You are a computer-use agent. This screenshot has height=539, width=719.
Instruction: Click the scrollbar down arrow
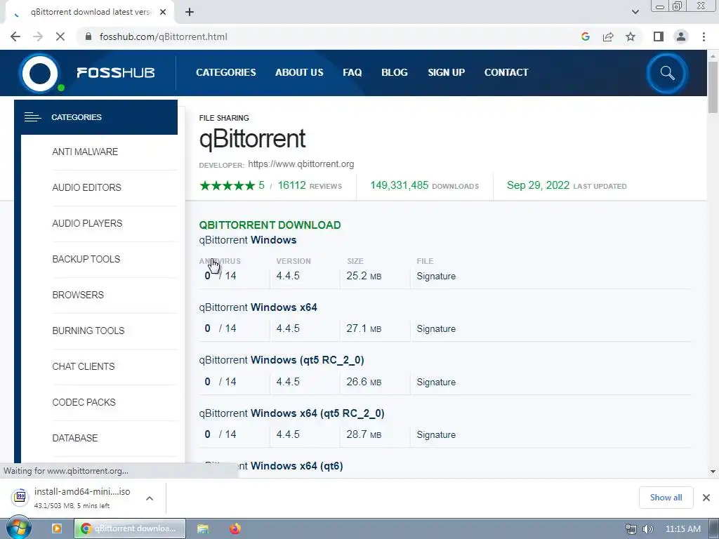pyautogui.click(x=713, y=471)
